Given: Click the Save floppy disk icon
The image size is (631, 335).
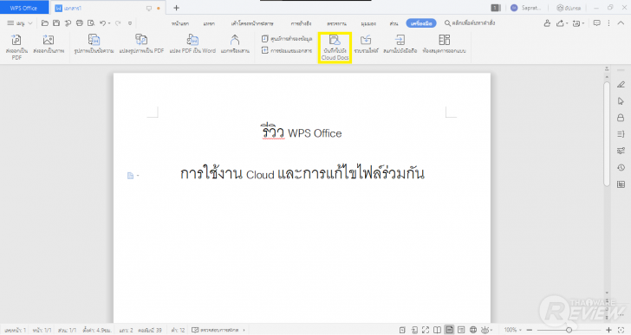Looking at the screenshot, I should click(56, 23).
